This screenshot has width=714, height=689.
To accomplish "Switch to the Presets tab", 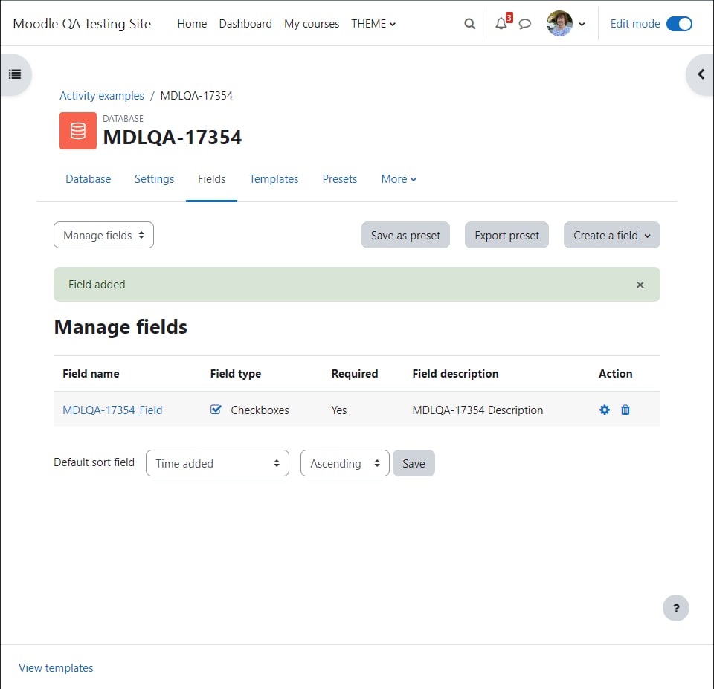I will 340,179.
